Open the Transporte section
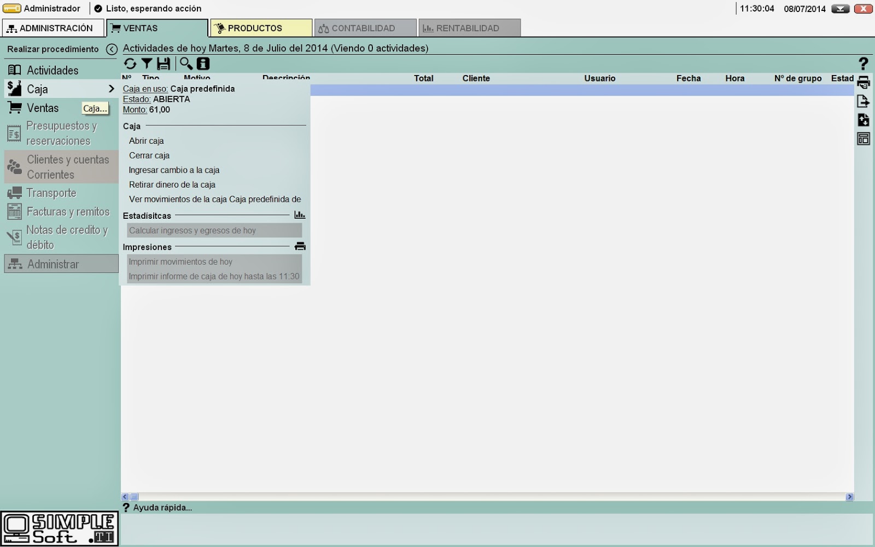The image size is (875, 547). click(52, 193)
